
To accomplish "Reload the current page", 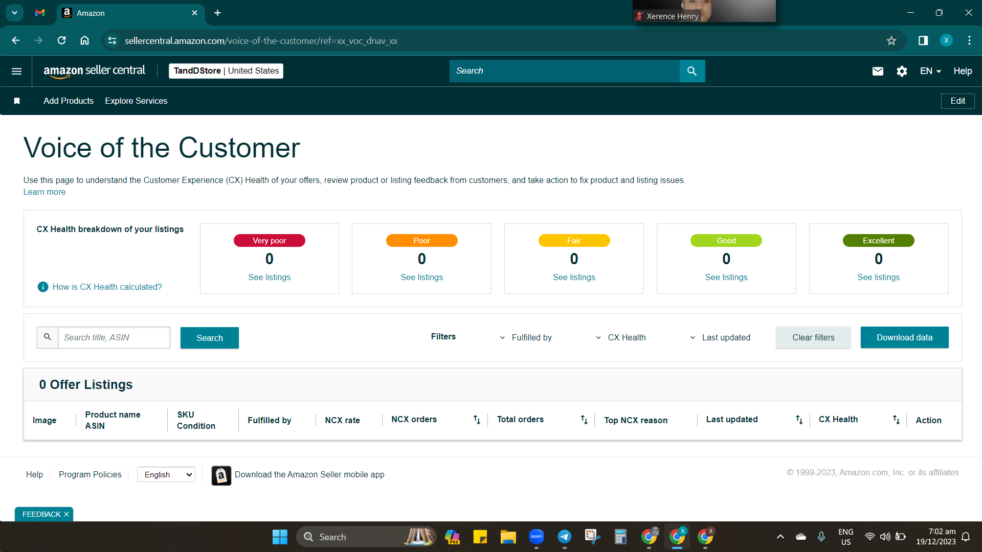I will point(61,40).
